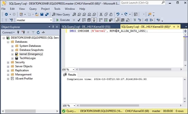The height and width of the screenshot is (114, 188).
Task: Click Comment Out Selected Lines icon
Action: pyautogui.click(x=134, y=20)
